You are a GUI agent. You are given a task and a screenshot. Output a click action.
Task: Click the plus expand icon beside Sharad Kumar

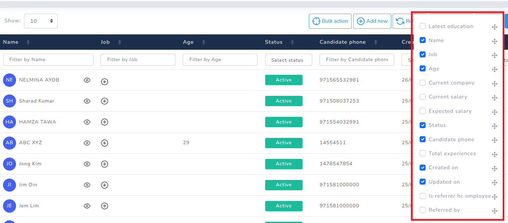coord(104,101)
